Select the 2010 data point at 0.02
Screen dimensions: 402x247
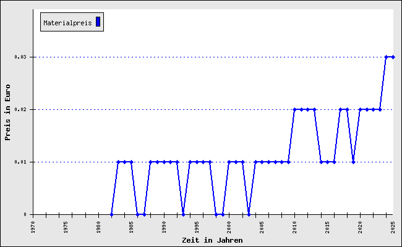tap(295, 109)
